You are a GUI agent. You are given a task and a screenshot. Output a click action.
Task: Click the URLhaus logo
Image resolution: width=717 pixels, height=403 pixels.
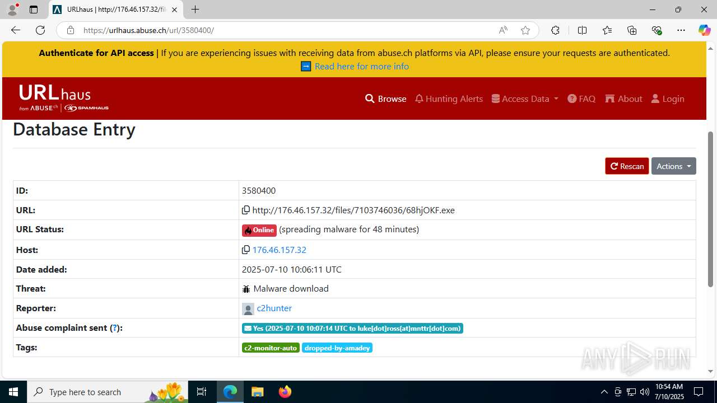(x=63, y=98)
